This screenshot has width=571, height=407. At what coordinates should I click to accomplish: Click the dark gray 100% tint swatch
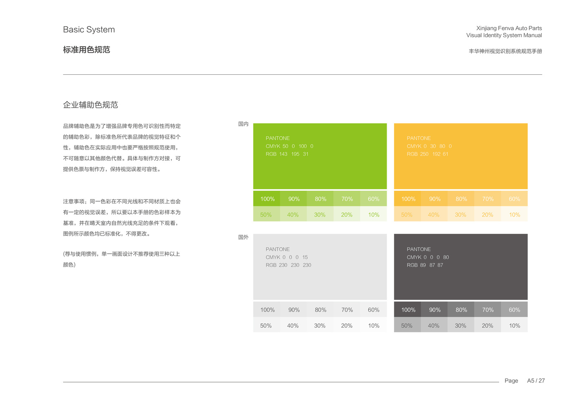pos(408,309)
